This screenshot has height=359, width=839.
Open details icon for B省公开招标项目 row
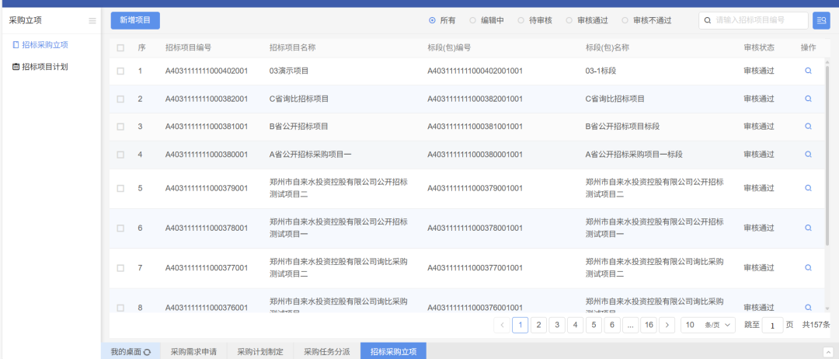[808, 127]
